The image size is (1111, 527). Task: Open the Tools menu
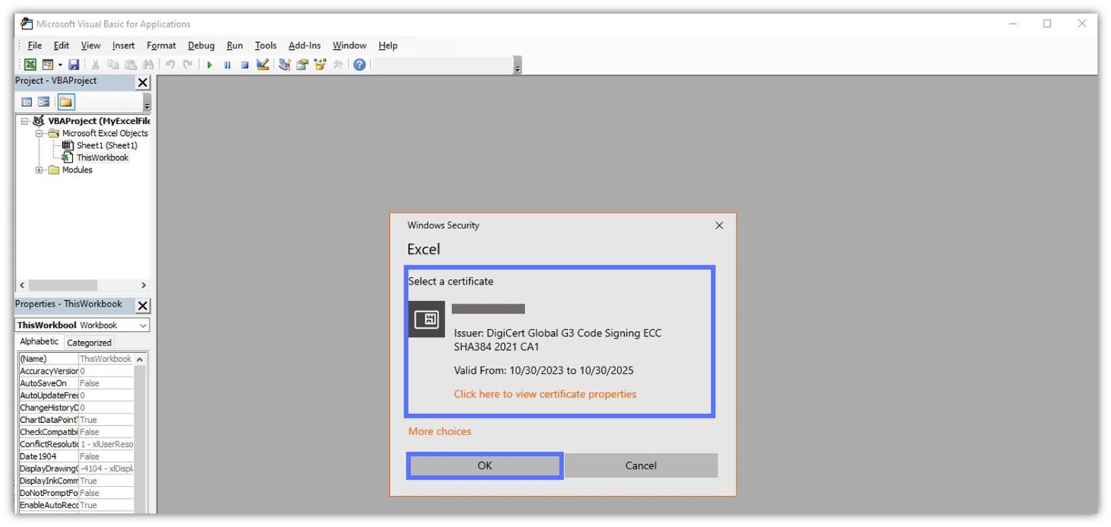(x=265, y=45)
